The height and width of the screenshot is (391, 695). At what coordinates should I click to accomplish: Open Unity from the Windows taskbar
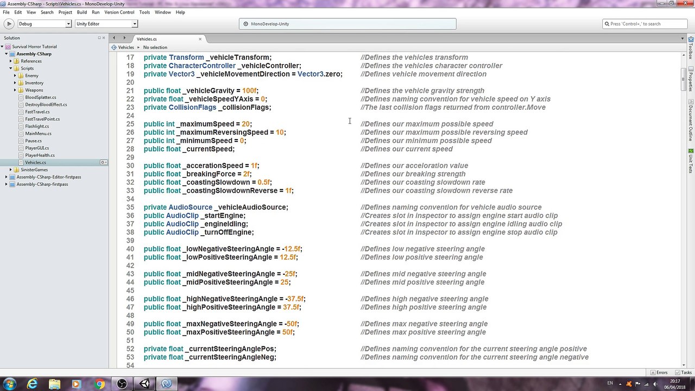click(144, 384)
